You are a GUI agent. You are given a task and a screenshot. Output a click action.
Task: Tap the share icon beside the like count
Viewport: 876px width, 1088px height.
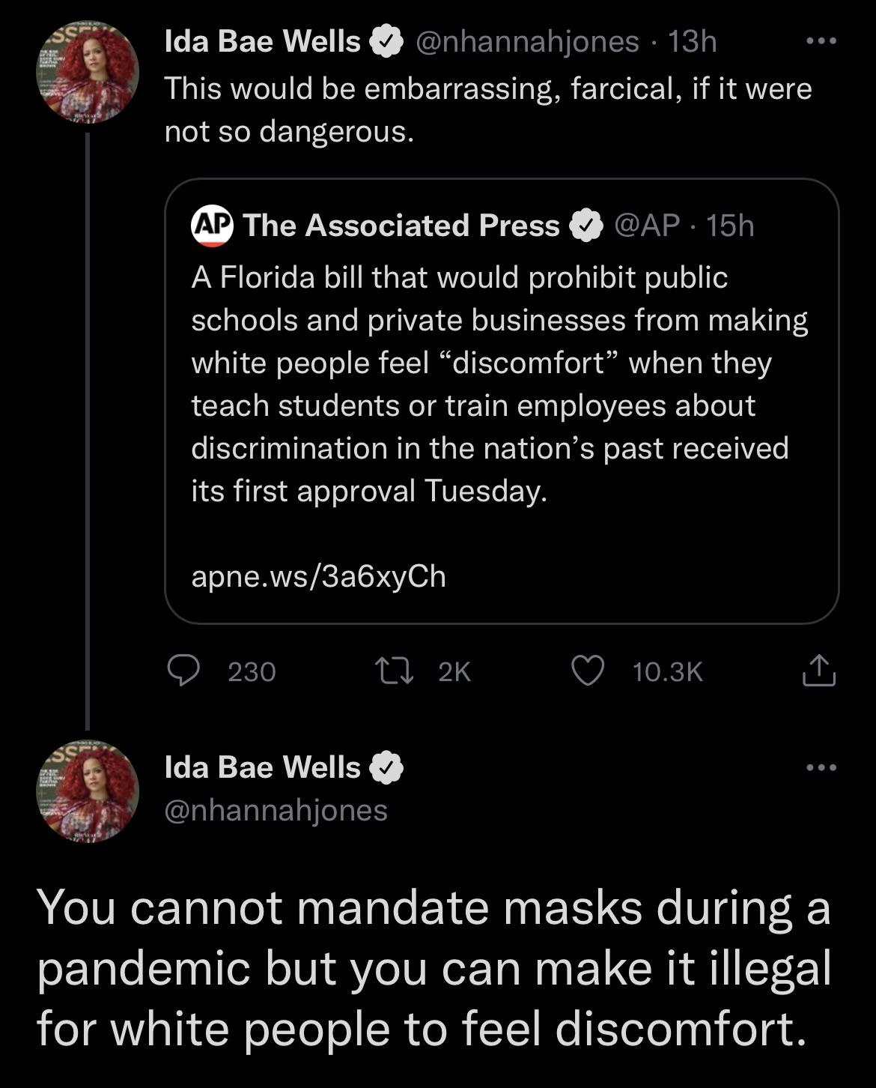pos(818,671)
